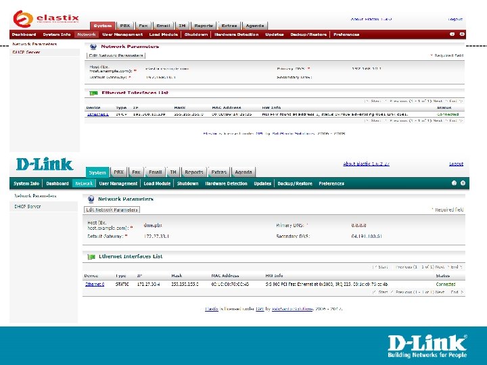Select DHCP Server in the teal interface sidebar
487x365 pixels.
coord(27,206)
